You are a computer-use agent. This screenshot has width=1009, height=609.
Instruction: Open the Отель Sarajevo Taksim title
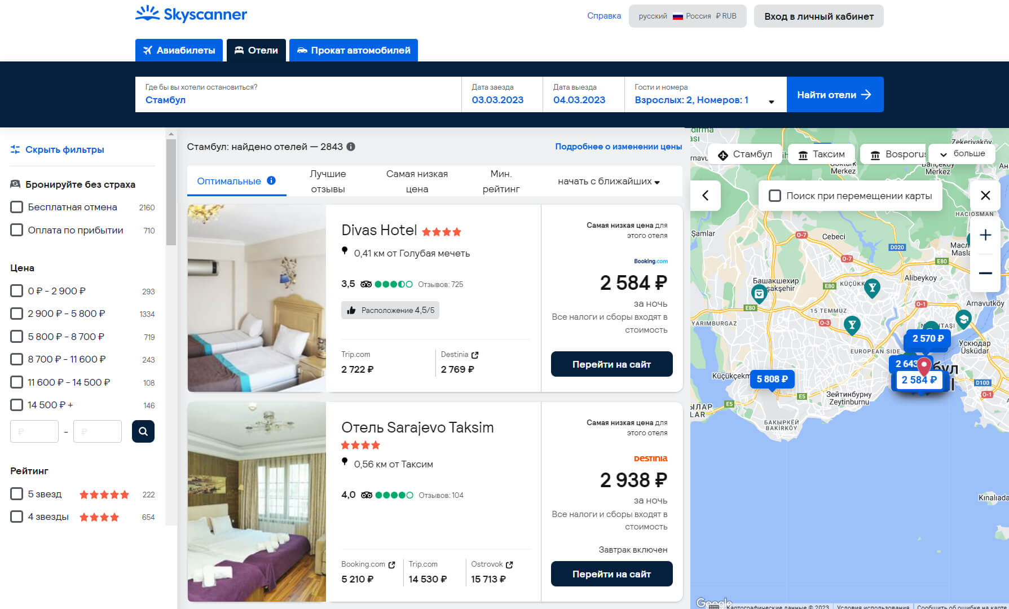click(x=417, y=427)
